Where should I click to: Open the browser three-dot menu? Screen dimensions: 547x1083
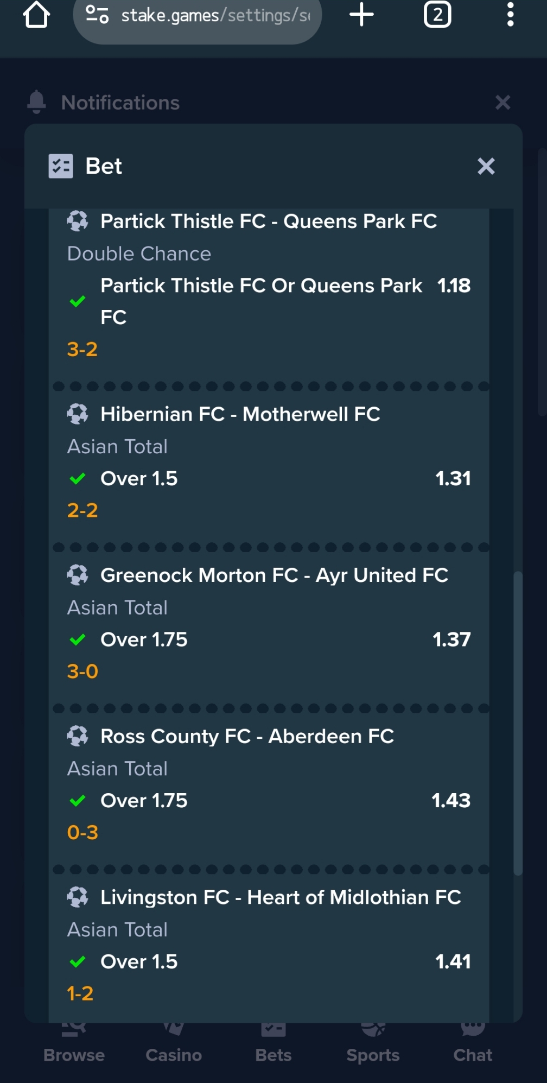pyautogui.click(x=510, y=15)
